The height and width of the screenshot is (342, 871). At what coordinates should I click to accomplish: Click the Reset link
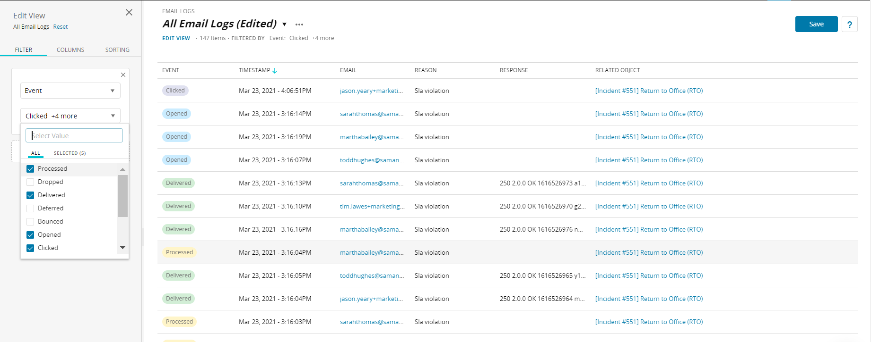coord(61,27)
